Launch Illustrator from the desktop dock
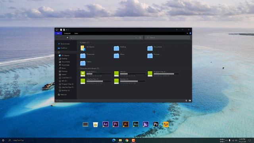 click(125, 124)
